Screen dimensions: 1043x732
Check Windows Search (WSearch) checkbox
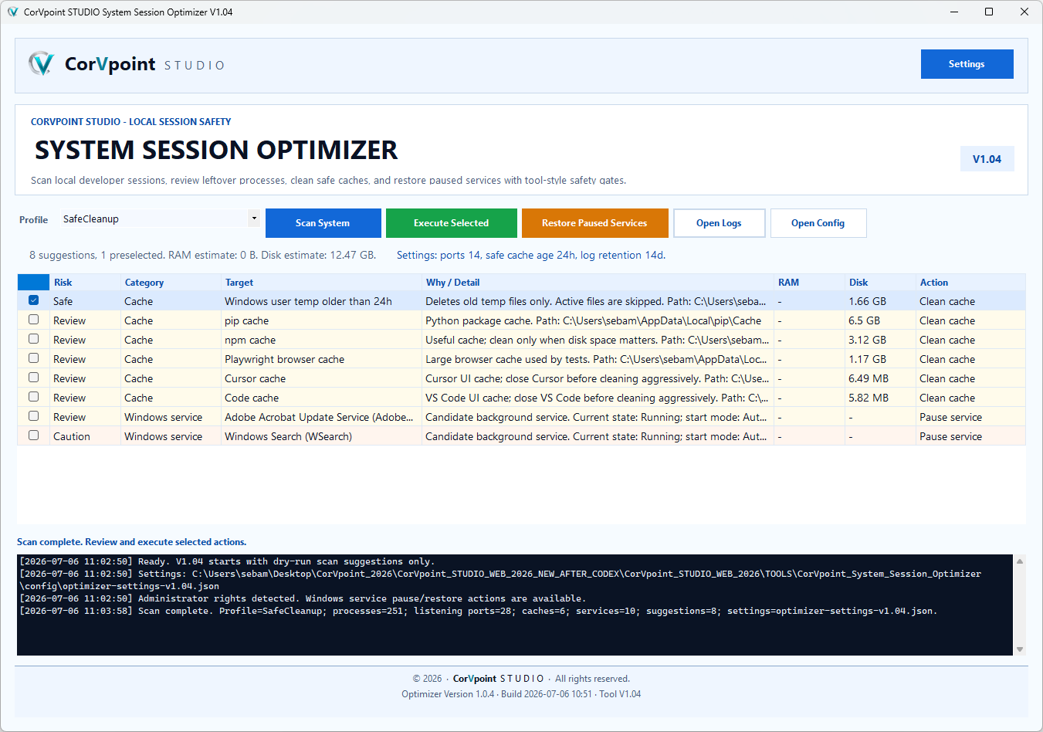click(33, 435)
